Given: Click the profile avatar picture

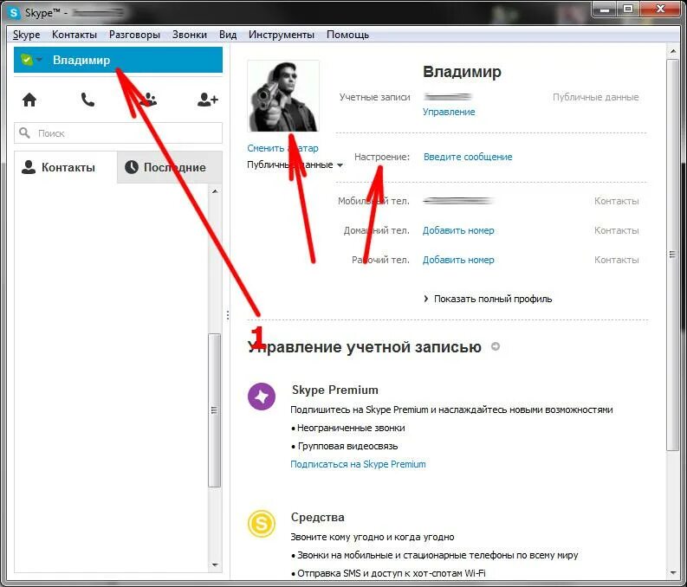Looking at the screenshot, I should 283,96.
